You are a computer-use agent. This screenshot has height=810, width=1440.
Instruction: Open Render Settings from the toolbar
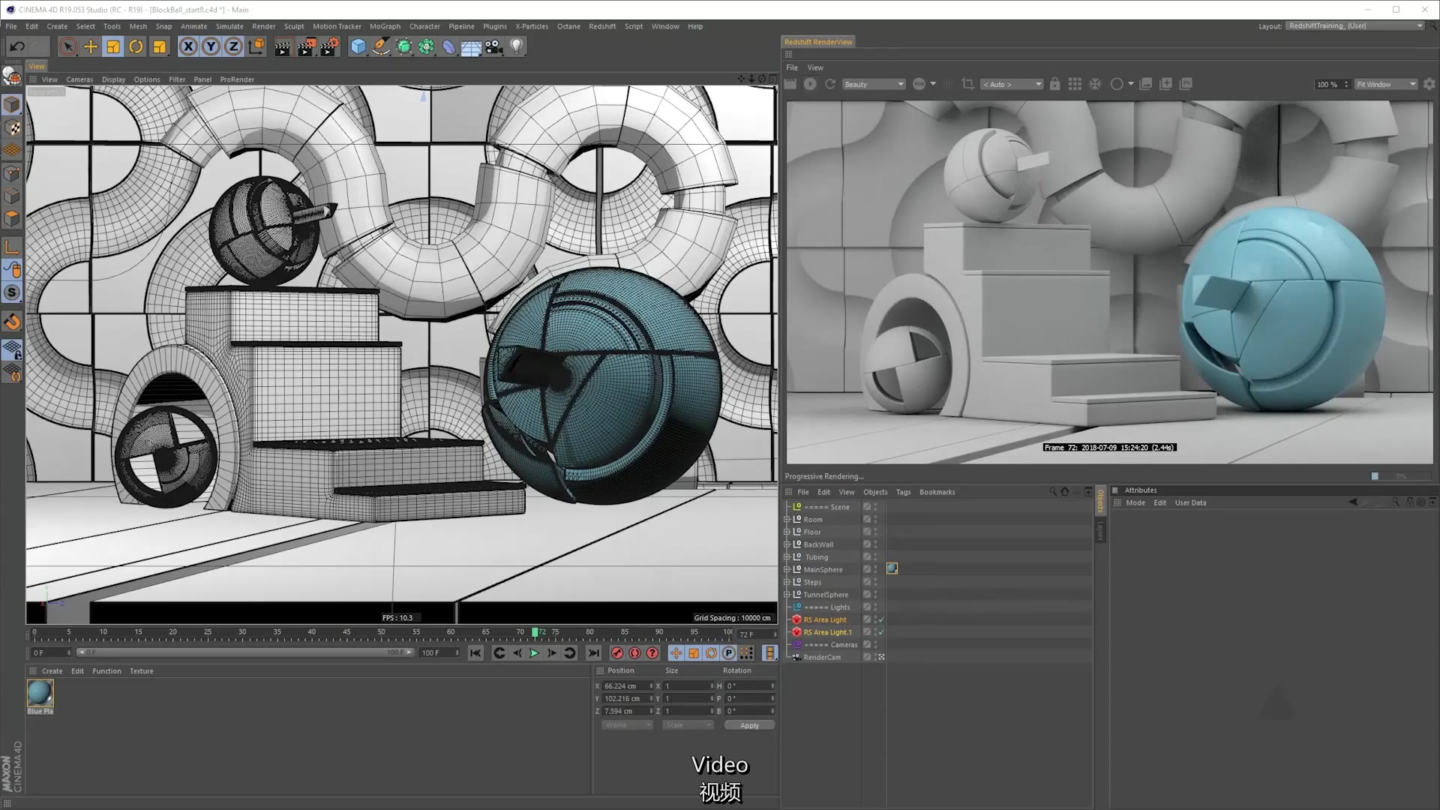click(329, 46)
